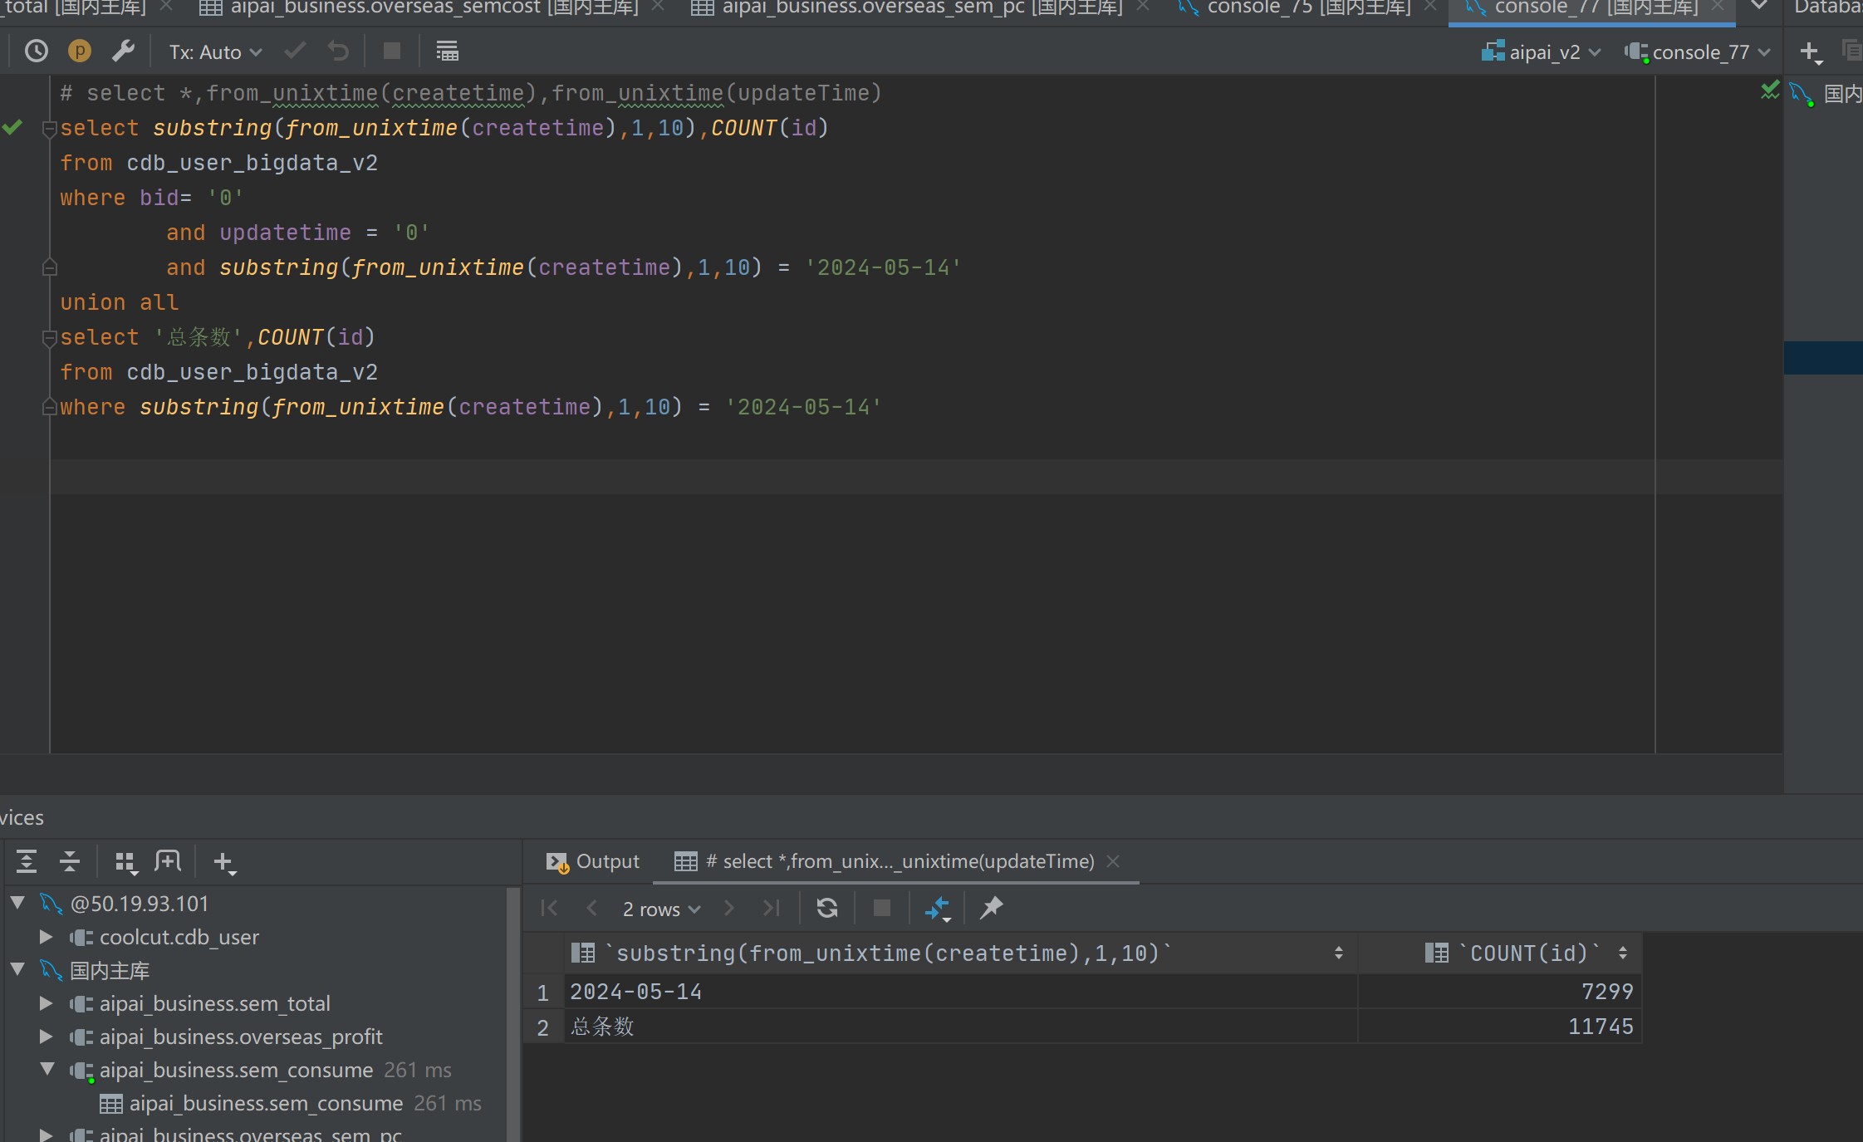1863x1142 pixels.
Task: Go to last page of results
Action: click(x=772, y=908)
